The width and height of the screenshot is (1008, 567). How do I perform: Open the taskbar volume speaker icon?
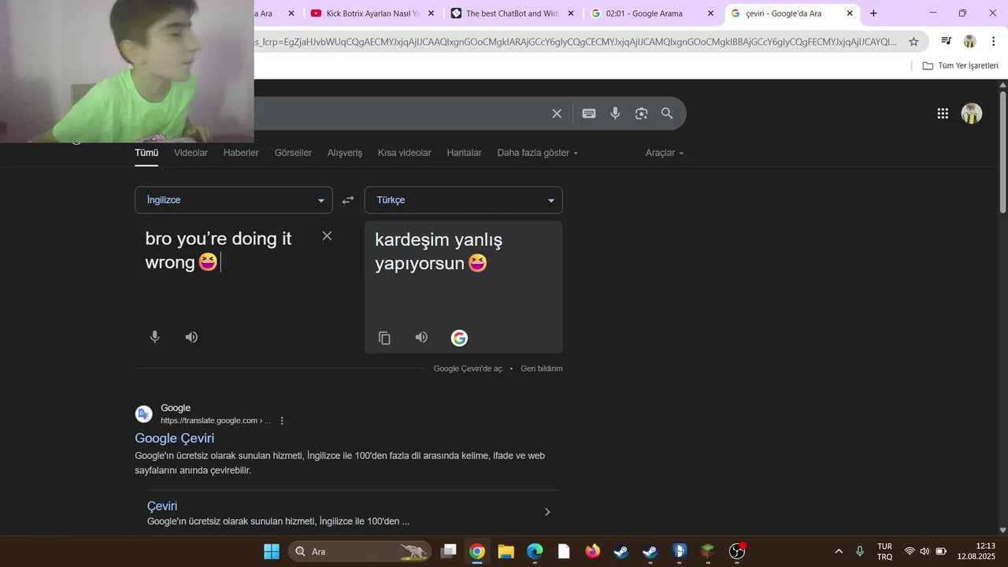coord(925,551)
